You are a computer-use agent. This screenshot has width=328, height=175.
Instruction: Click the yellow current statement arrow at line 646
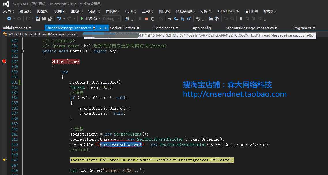4,160
